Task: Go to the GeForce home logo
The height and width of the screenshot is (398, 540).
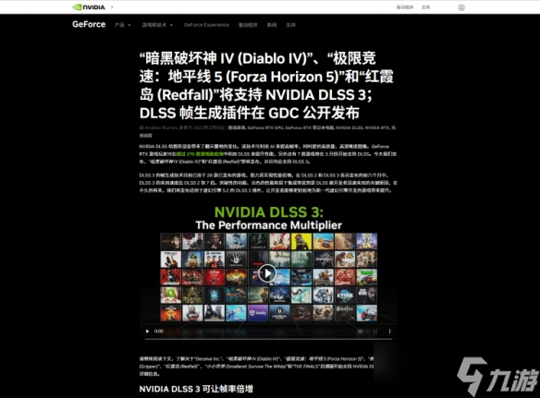Action: tap(89, 24)
